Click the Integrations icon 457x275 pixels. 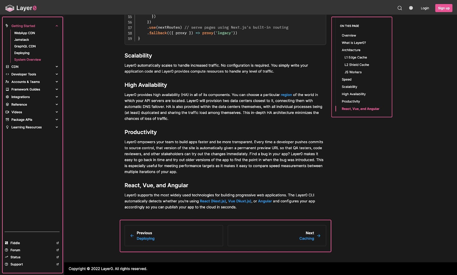(x=7, y=97)
